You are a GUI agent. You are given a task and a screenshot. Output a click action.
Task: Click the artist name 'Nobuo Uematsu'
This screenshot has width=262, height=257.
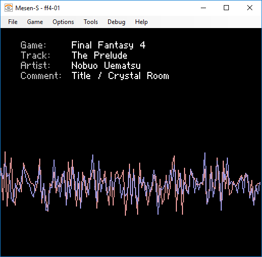[106, 65]
